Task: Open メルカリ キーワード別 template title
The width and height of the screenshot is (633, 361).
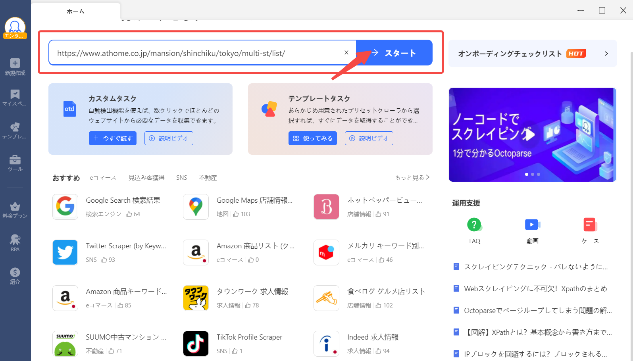Action: (x=385, y=246)
